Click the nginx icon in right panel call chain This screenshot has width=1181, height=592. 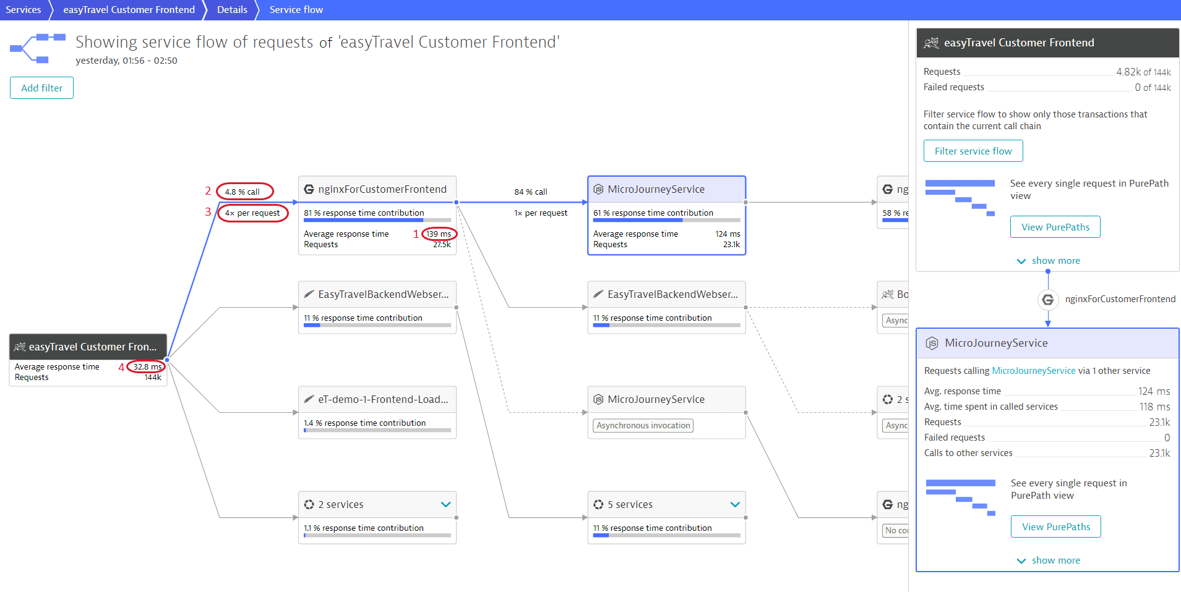point(1047,299)
